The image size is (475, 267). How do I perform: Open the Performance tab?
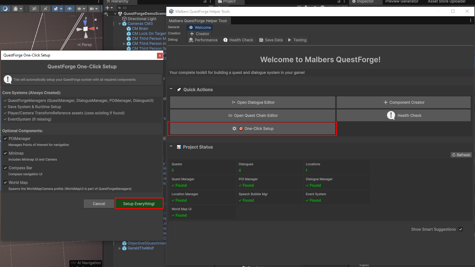[203, 40]
